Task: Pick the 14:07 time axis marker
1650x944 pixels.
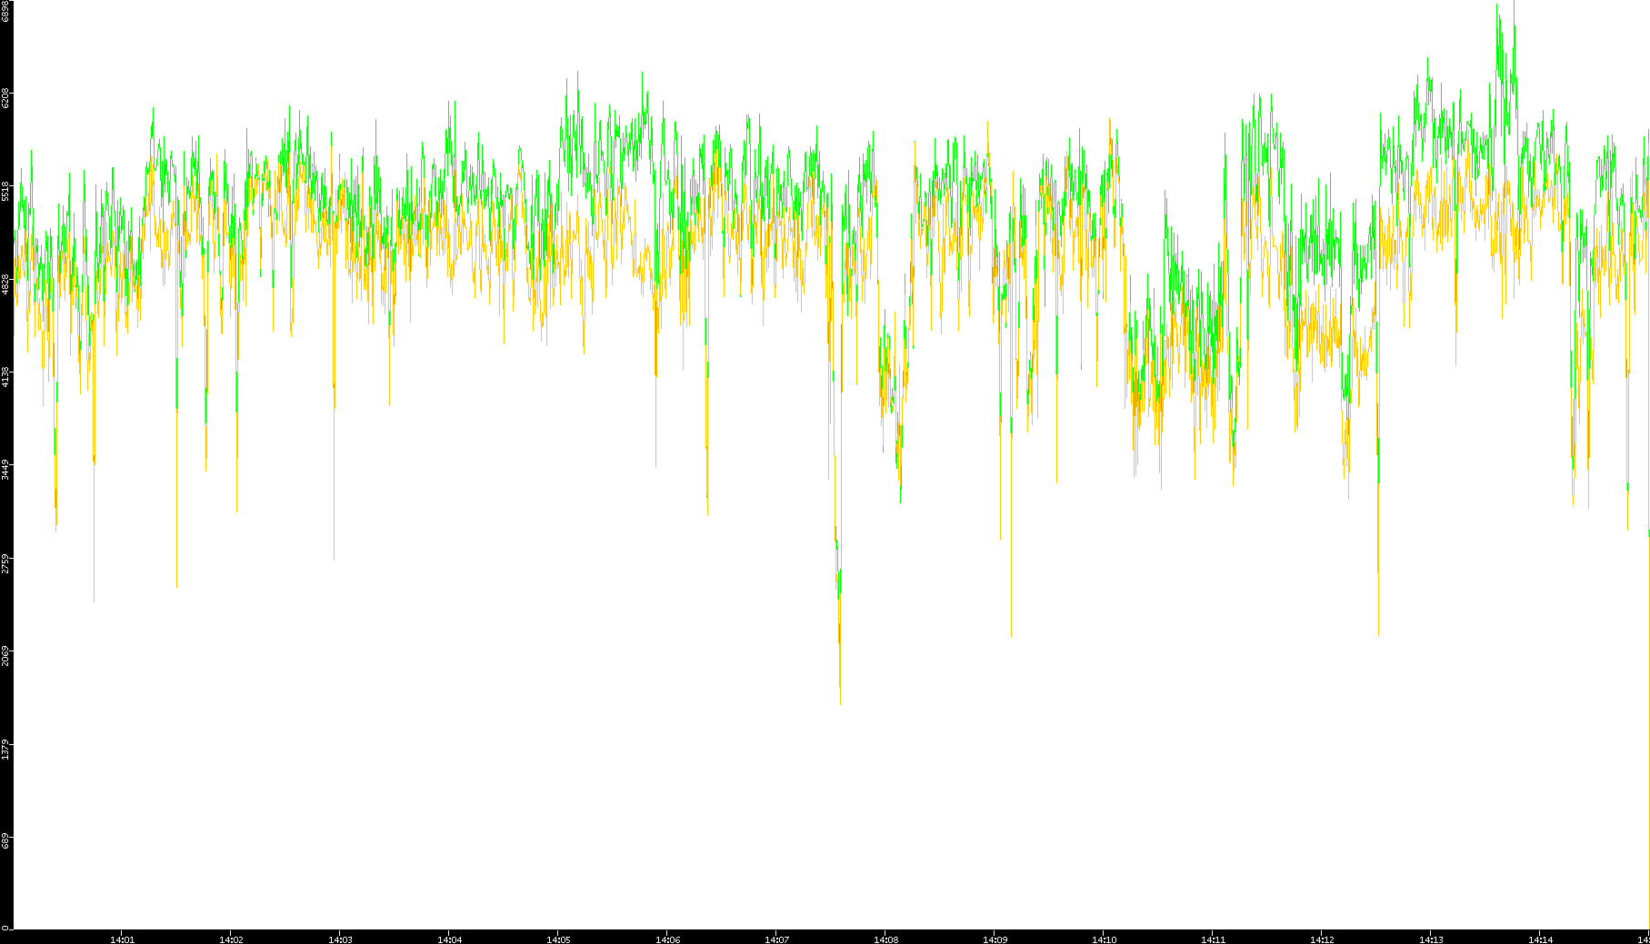Action: coord(776,939)
